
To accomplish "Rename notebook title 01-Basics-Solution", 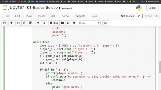I will [44, 8].
